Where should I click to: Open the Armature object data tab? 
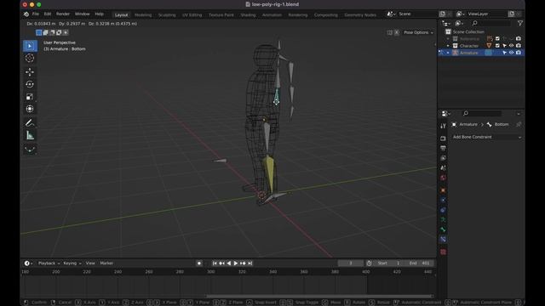coord(443,219)
